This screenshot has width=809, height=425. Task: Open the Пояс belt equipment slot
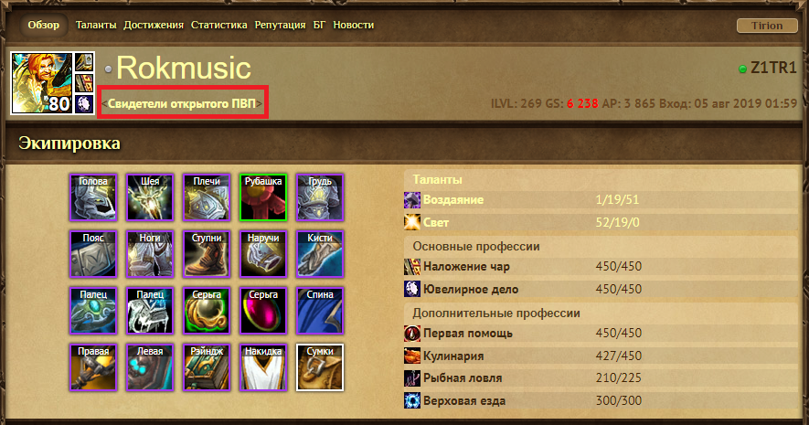click(93, 254)
